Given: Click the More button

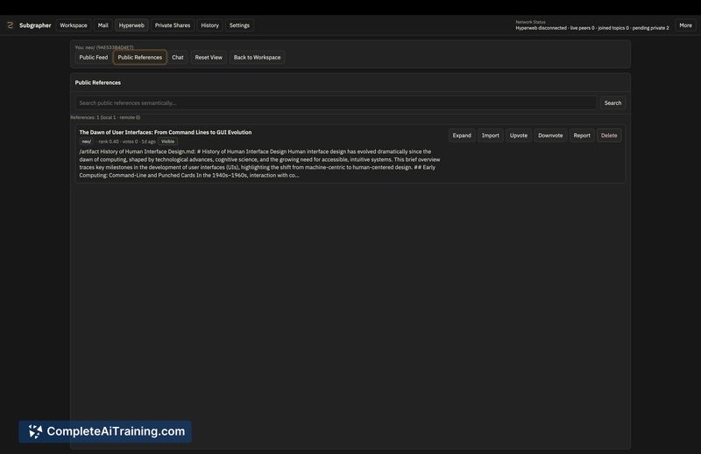Looking at the screenshot, I should pos(685,25).
